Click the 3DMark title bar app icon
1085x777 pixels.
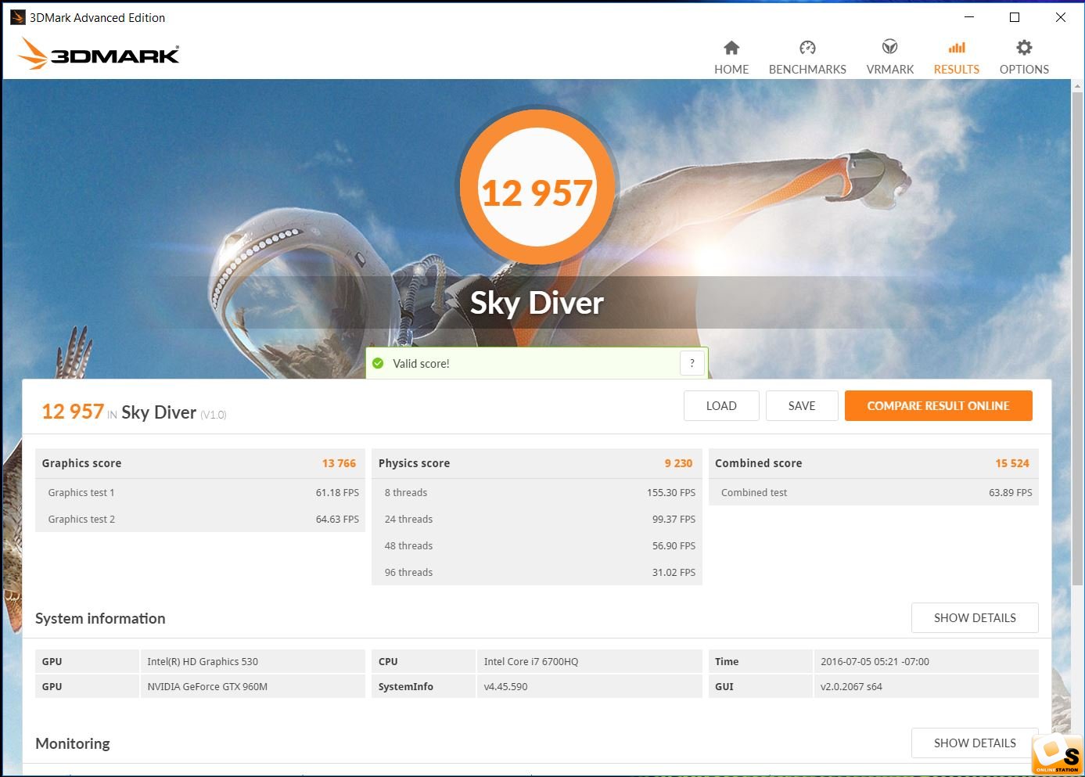pyautogui.click(x=17, y=17)
